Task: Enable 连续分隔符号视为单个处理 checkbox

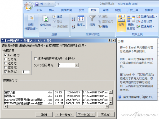Action: coord(36,59)
